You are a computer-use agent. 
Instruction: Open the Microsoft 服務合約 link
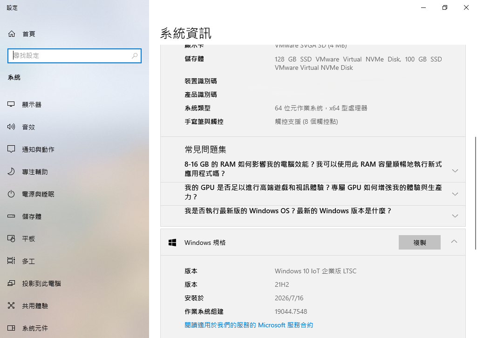coord(249,325)
